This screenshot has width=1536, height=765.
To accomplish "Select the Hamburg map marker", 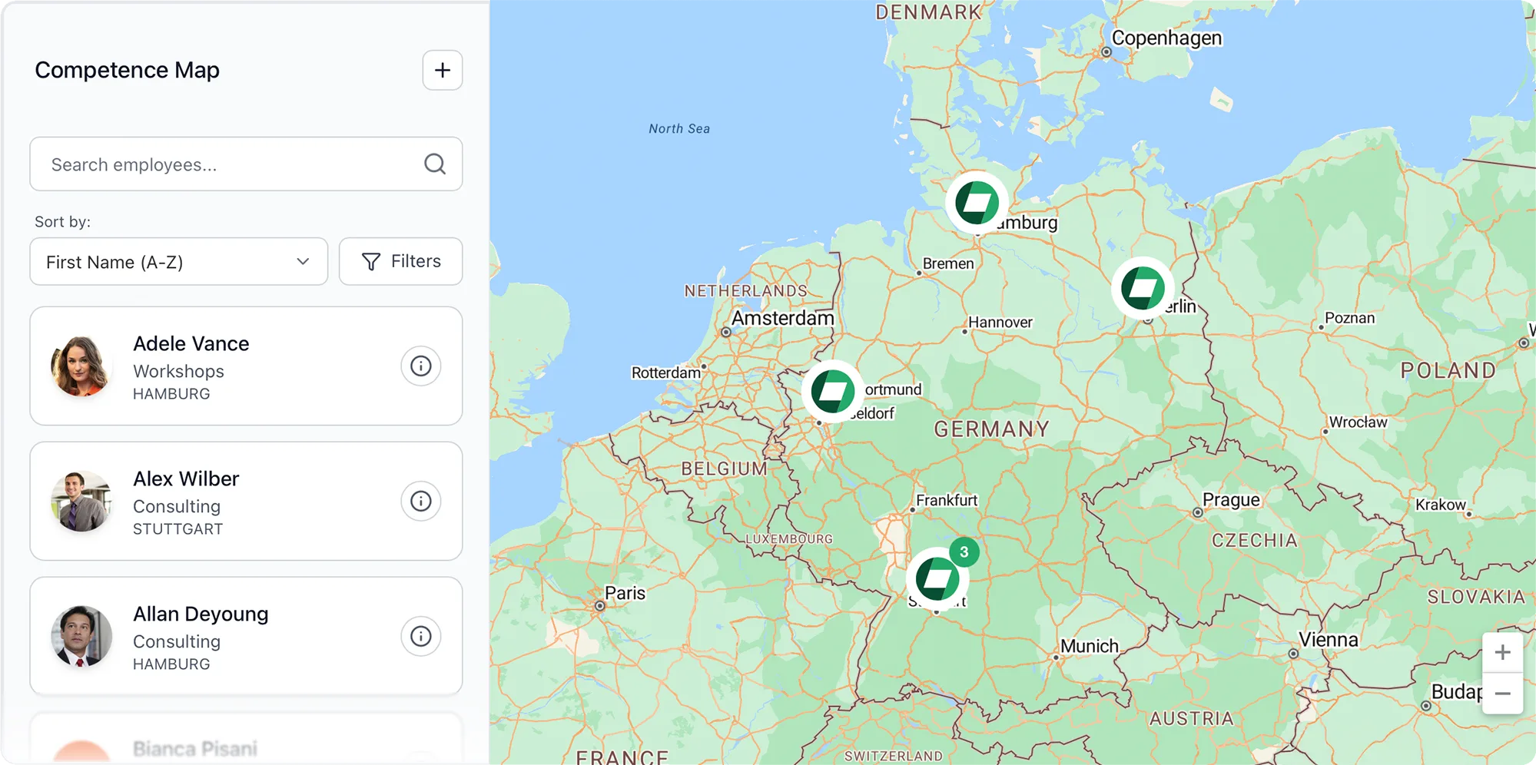I will click(977, 203).
